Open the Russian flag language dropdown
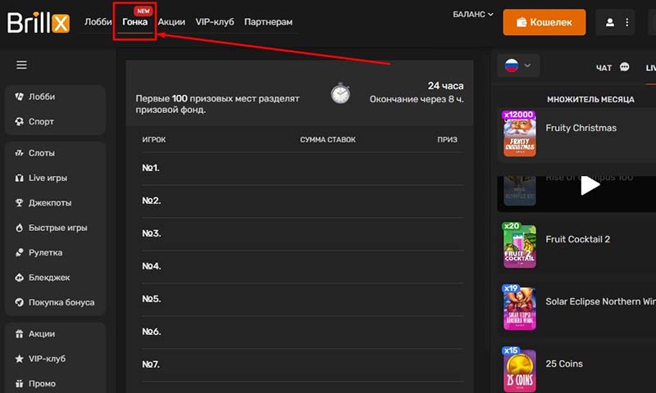 coord(517,65)
